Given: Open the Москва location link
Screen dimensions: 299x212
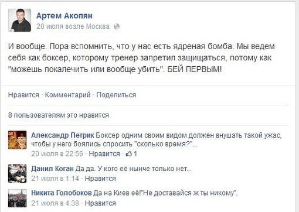Looking at the screenshot, I should click(98, 26).
